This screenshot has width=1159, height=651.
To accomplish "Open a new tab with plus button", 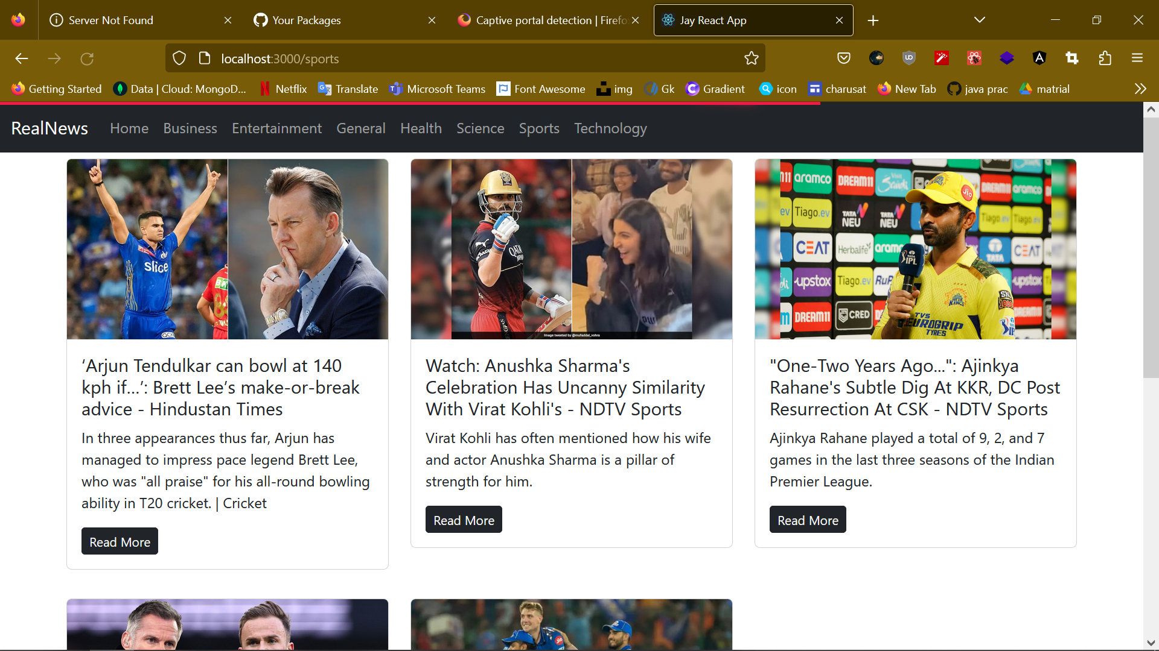I will pos(873,20).
